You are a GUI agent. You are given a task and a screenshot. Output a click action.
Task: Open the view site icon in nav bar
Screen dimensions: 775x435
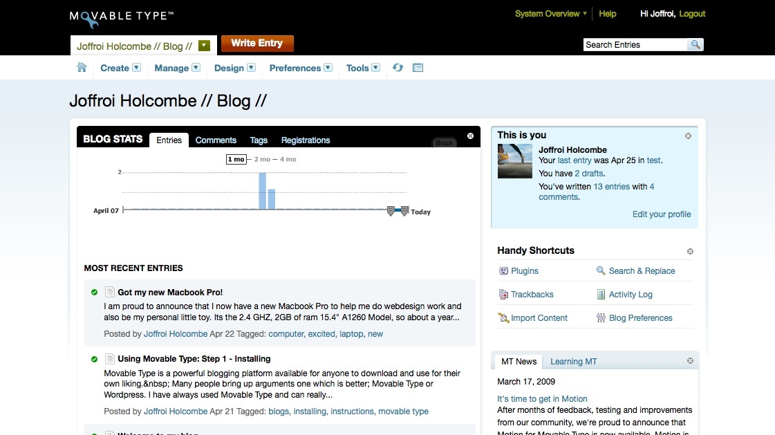[x=418, y=67]
